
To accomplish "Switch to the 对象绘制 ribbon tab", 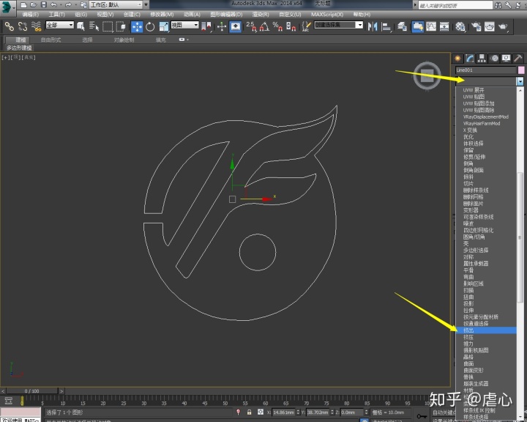I will 124,40.
